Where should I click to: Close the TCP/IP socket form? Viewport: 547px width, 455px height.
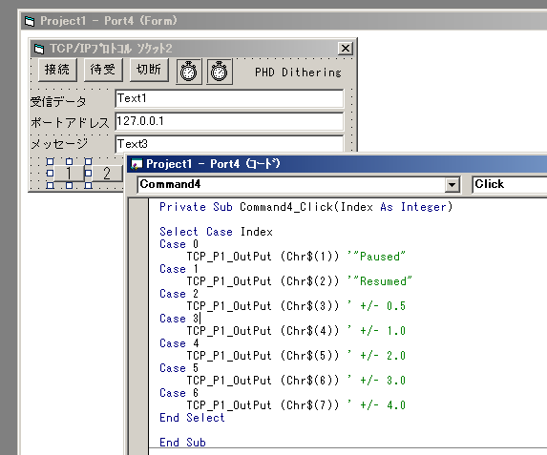[x=345, y=48]
